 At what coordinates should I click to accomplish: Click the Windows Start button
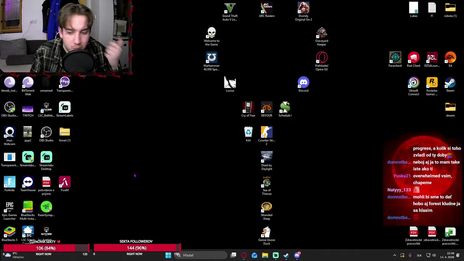(x=168, y=255)
